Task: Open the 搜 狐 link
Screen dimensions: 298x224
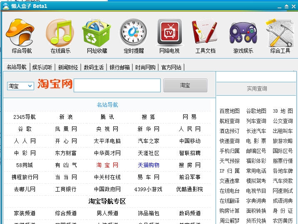Action: coord(149,117)
